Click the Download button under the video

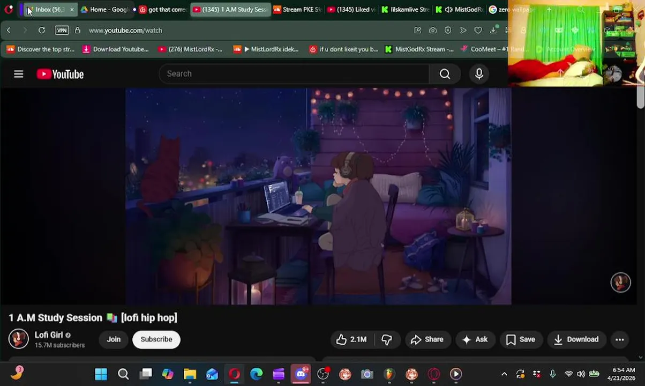click(576, 339)
